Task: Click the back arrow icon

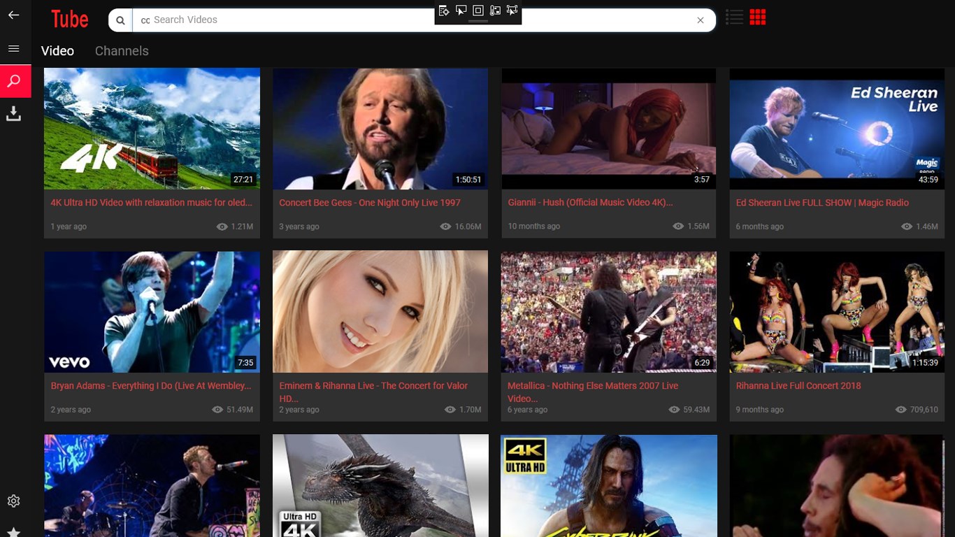Action: tap(13, 15)
